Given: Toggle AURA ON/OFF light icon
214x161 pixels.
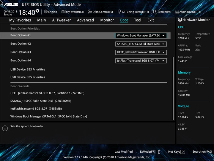Looking at the screenshot, I should pyautogui.click(x=177, y=12).
